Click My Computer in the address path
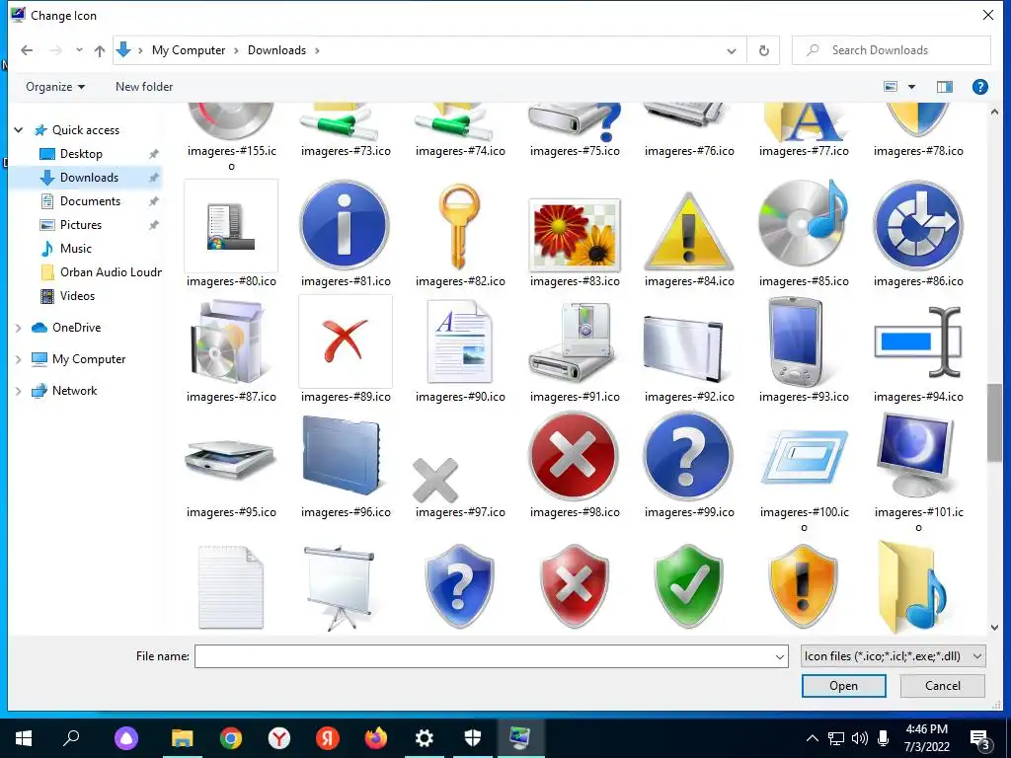 (189, 50)
